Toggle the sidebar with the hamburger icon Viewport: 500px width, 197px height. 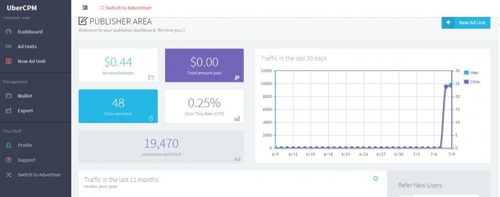tap(85, 8)
